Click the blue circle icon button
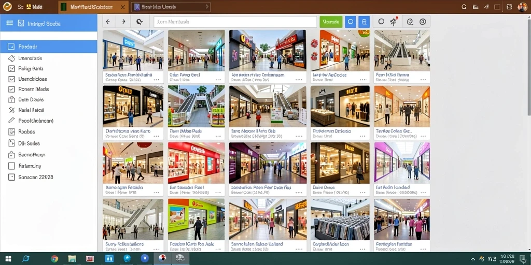Image resolution: width=531 pixels, height=265 pixels. pos(351,22)
